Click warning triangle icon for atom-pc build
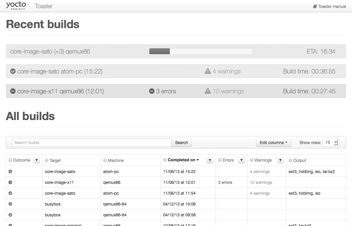Screen dimensions: 352x226 (x=208, y=71)
